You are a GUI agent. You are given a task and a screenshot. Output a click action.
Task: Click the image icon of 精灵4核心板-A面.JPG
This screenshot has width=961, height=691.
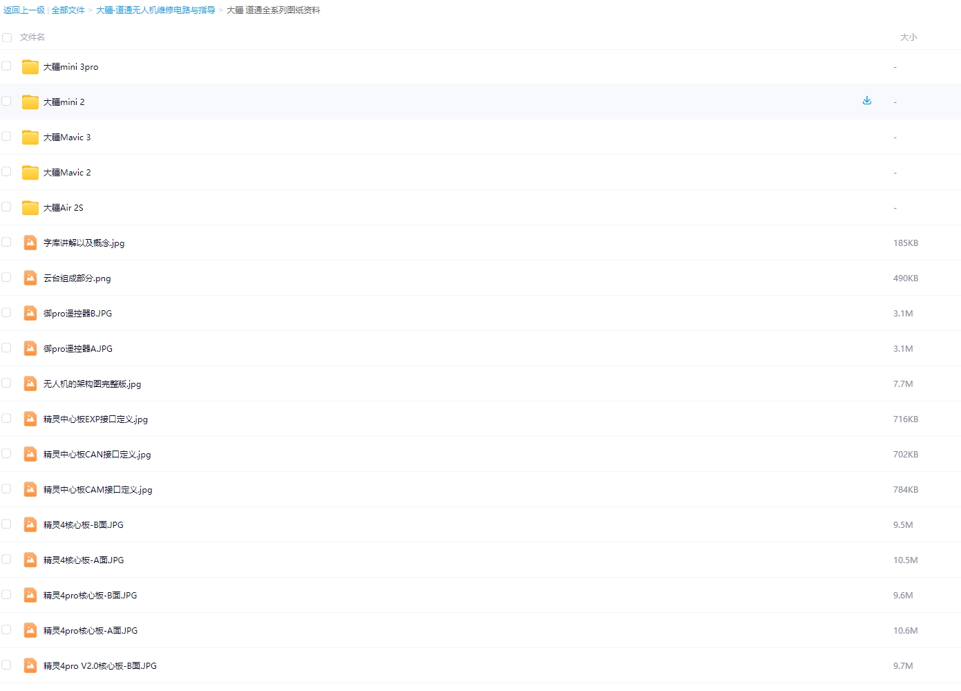coord(30,560)
